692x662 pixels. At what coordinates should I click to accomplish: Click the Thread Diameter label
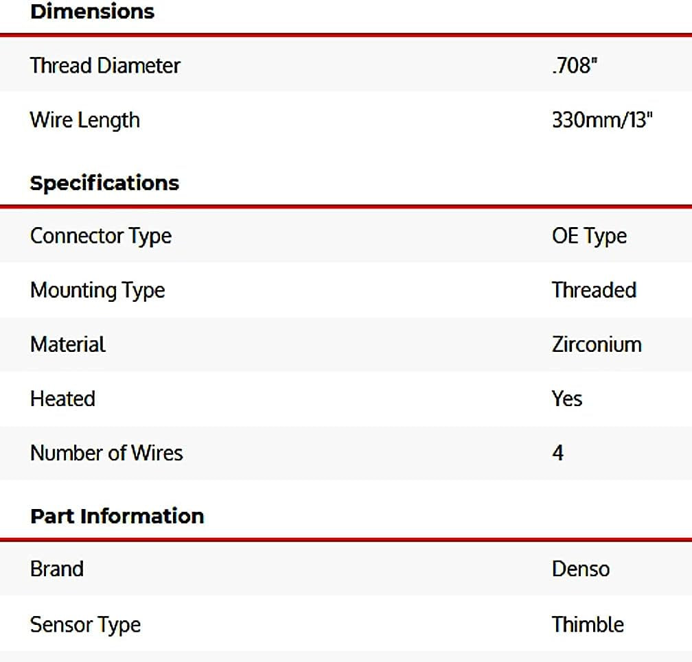click(x=105, y=66)
